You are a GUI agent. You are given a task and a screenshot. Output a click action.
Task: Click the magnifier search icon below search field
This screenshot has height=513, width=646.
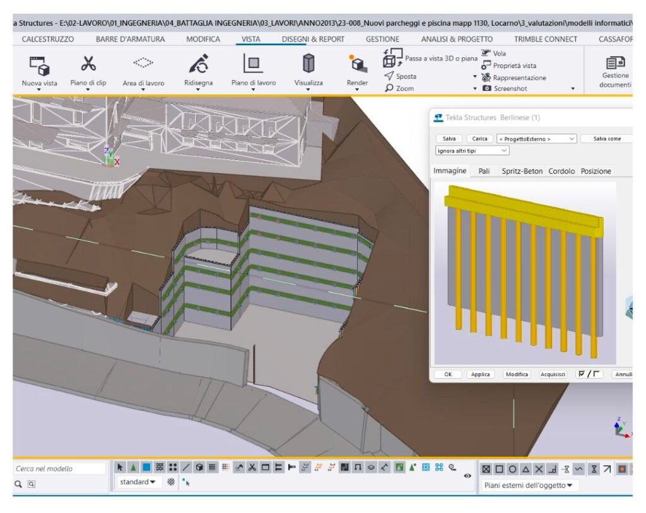(x=19, y=484)
